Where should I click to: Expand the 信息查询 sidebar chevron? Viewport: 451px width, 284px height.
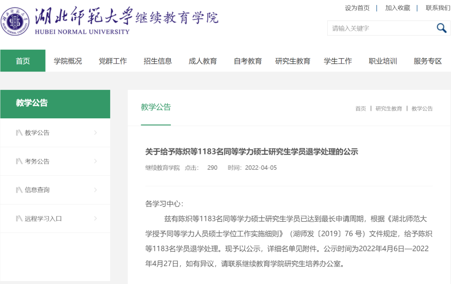96,190
